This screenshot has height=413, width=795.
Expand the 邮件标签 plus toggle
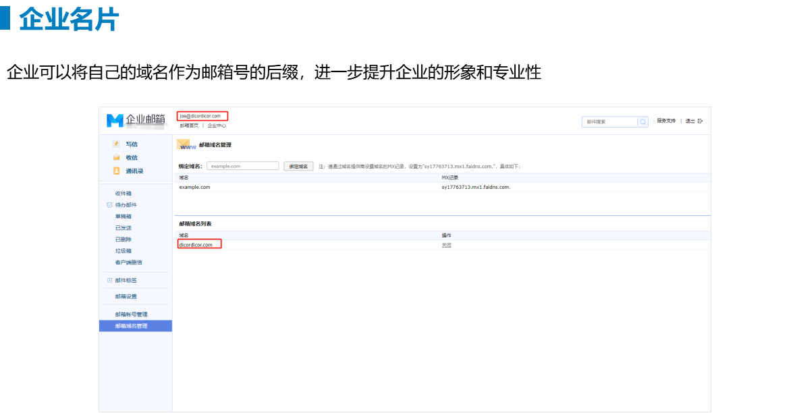(109, 280)
